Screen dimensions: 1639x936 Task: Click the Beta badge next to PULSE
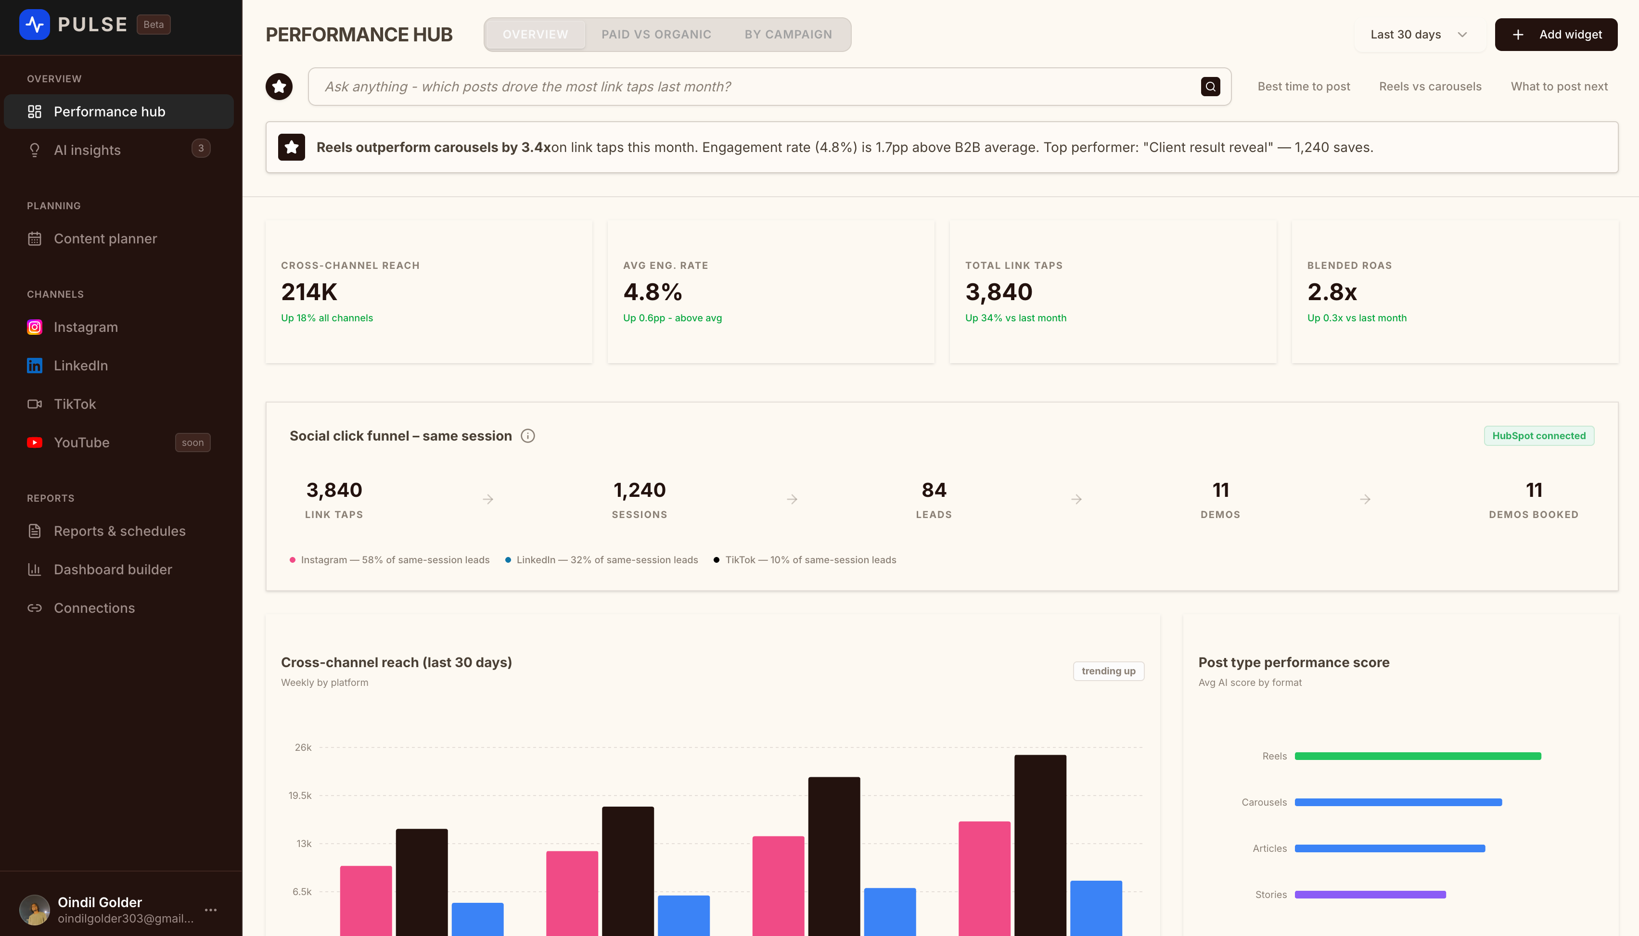[x=153, y=25]
